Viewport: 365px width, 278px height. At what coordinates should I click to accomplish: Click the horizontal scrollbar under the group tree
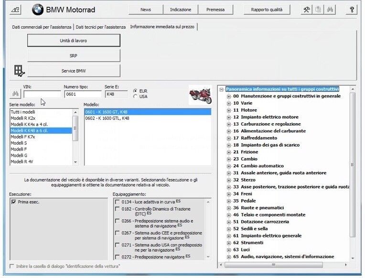pos(287,264)
